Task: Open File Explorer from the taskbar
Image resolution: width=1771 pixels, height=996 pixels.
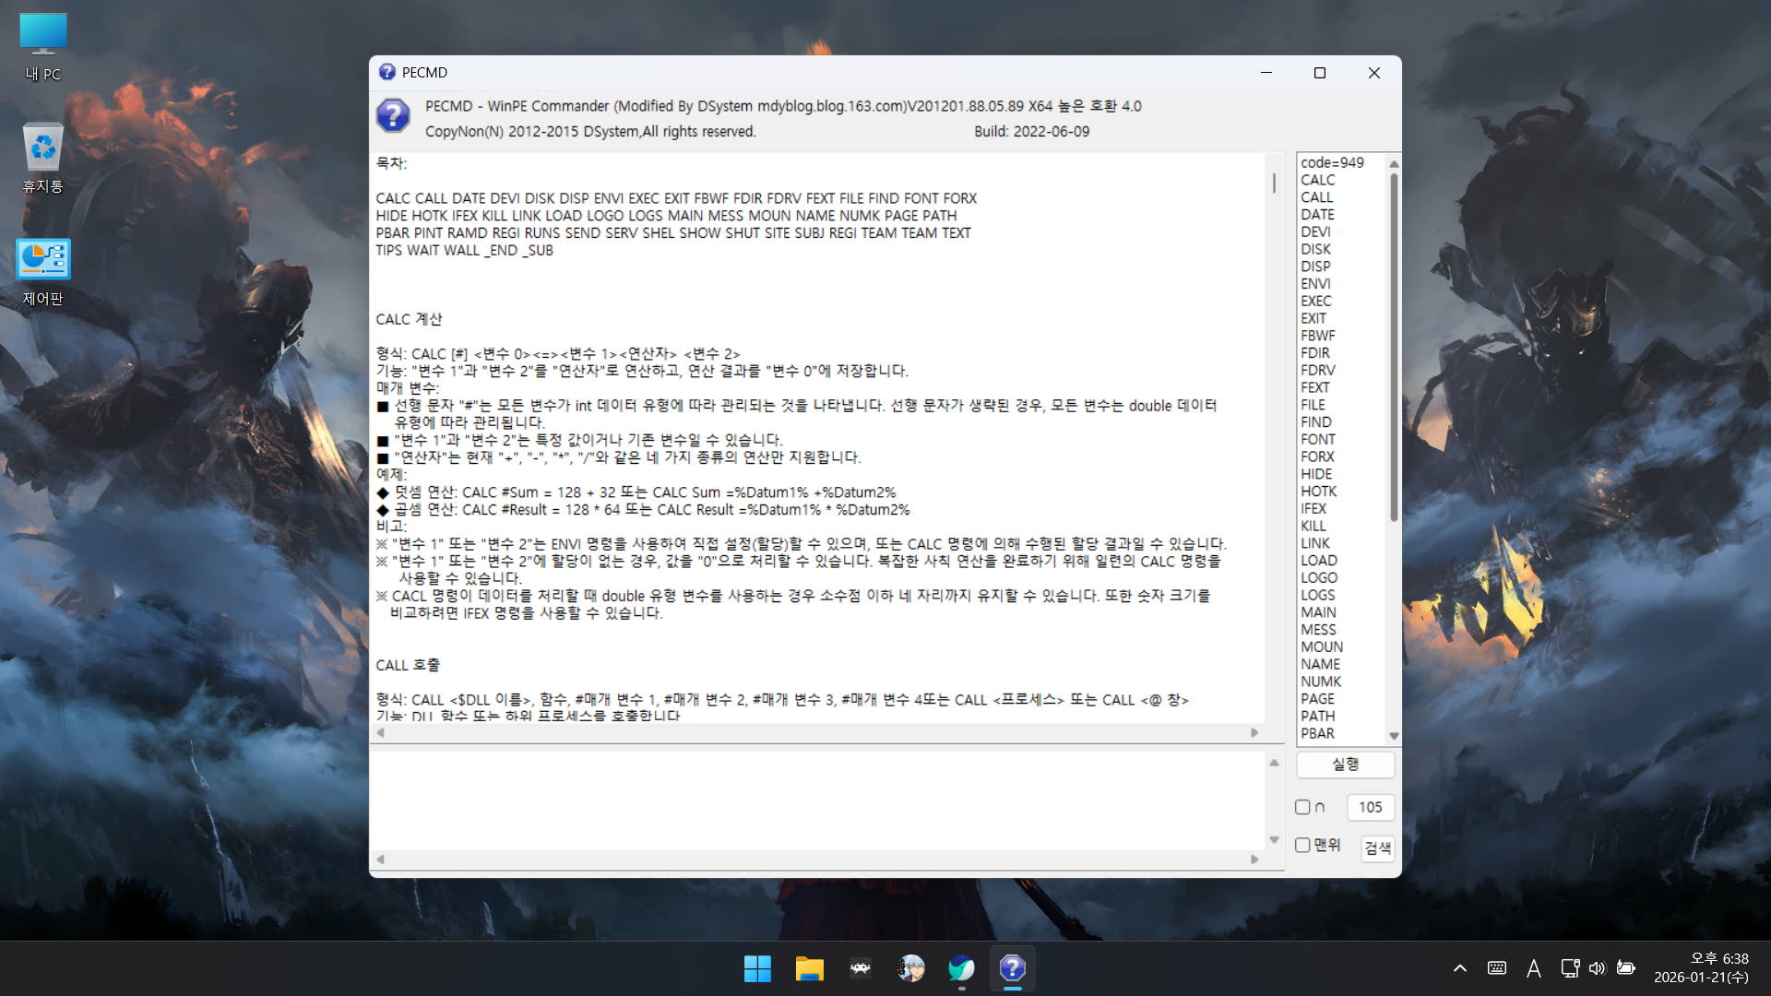Action: coord(809,968)
